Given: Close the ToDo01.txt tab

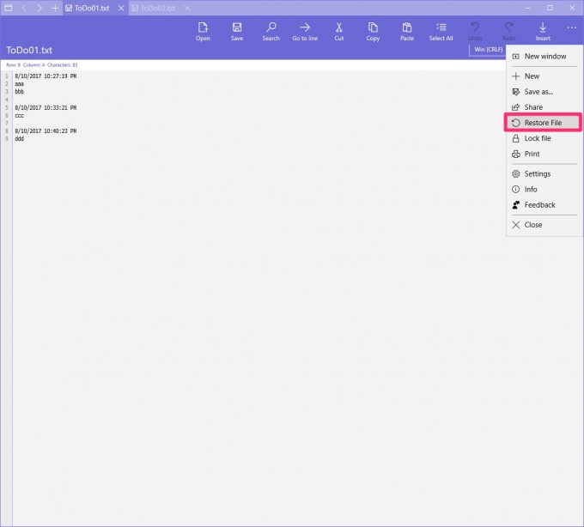Looking at the screenshot, I should (121, 9).
